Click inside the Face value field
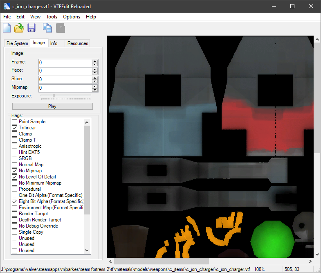 (x=65, y=71)
